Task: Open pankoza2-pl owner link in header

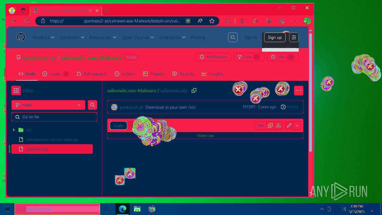Action: tap(40, 58)
